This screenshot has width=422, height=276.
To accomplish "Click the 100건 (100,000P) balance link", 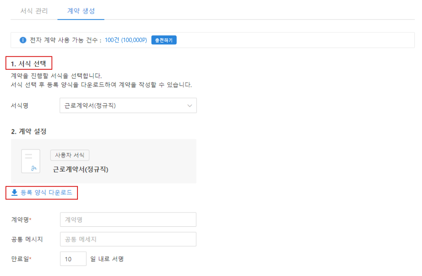I will click(126, 40).
